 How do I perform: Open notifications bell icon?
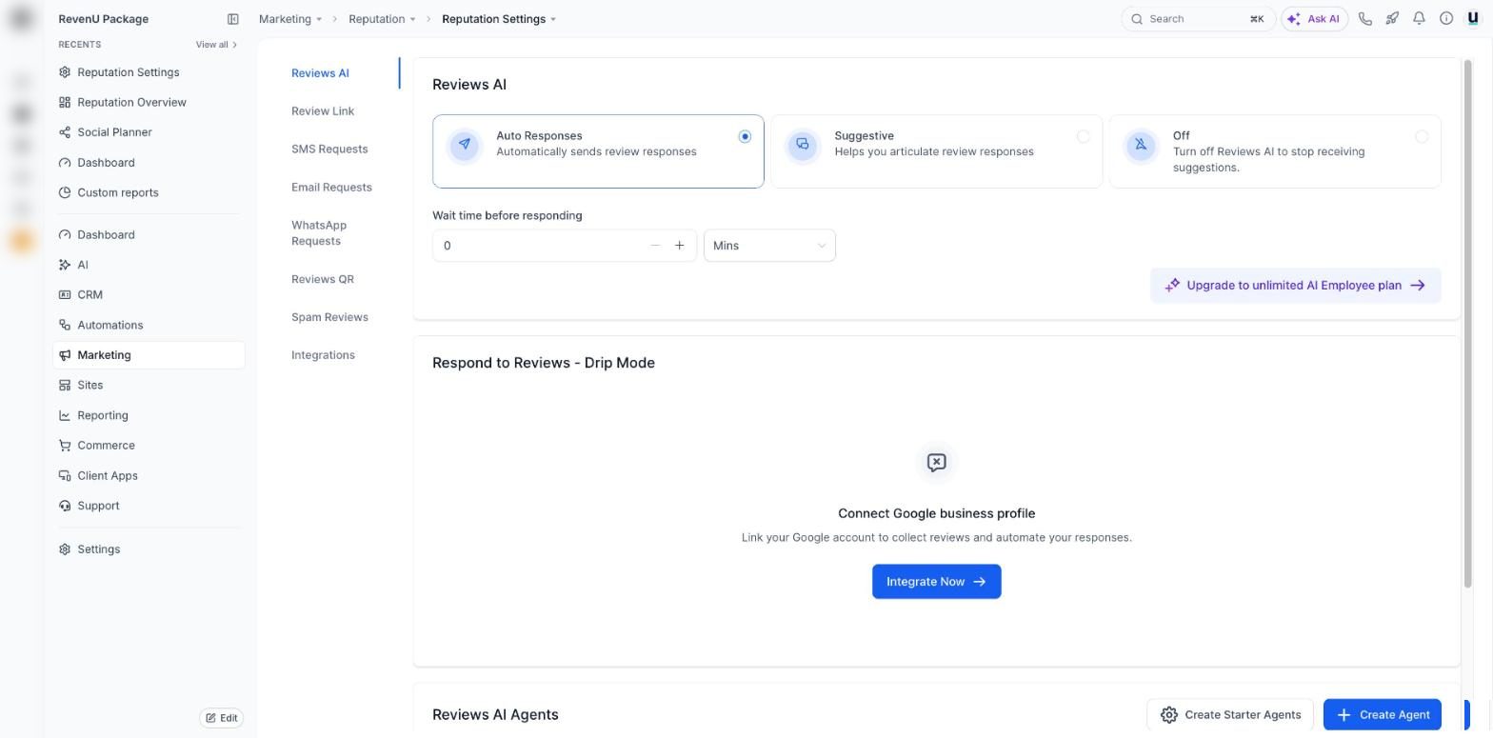click(x=1419, y=19)
